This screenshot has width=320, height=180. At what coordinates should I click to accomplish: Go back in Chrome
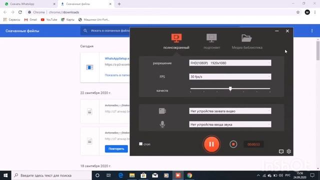coord(5,12)
